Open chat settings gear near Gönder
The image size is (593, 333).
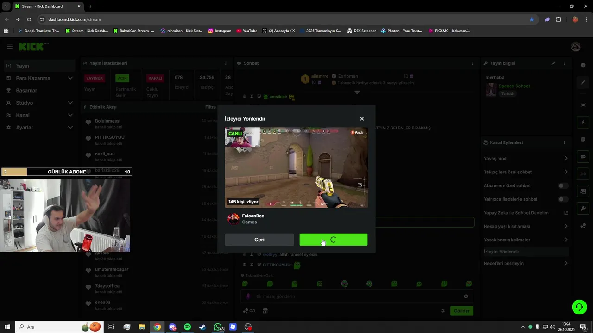point(443,311)
